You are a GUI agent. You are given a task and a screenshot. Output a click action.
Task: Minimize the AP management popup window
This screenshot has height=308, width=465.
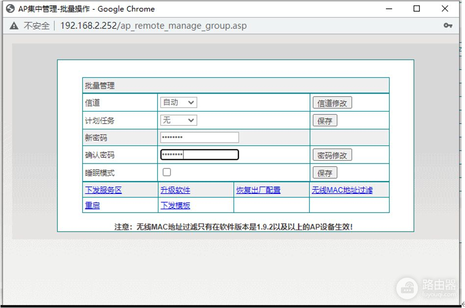pyautogui.click(x=389, y=9)
